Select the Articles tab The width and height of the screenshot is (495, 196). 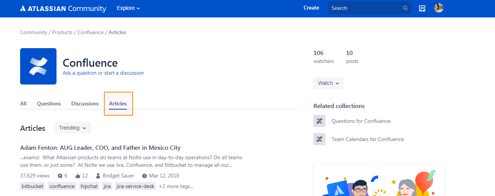pyautogui.click(x=118, y=103)
